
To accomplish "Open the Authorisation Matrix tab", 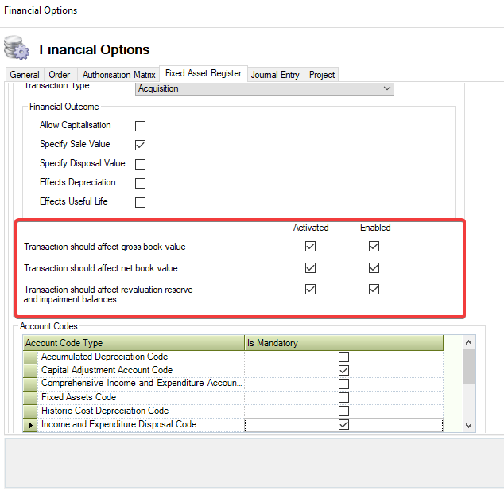I will click(118, 75).
